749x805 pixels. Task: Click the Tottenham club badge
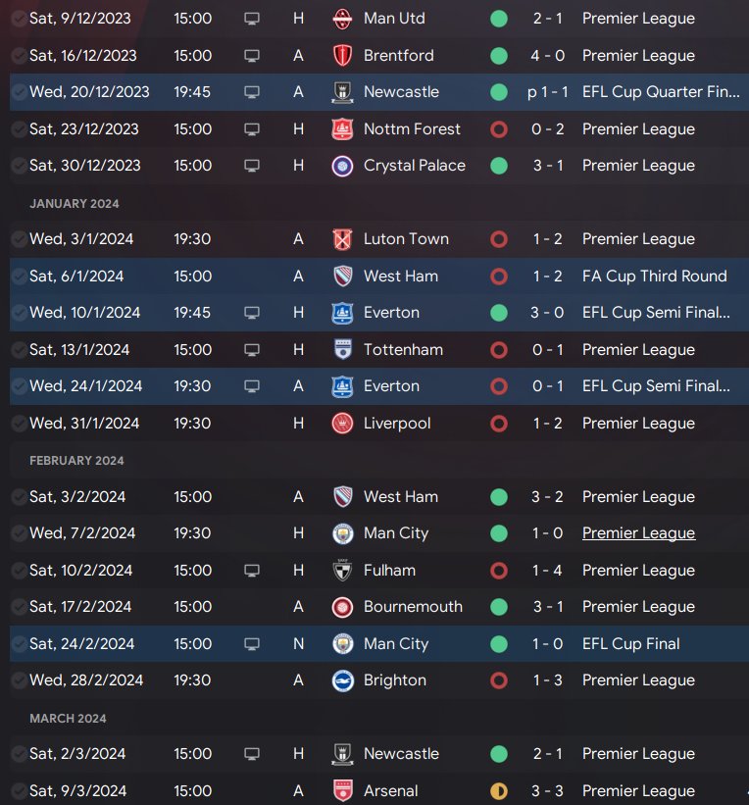pyautogui.click(x=342, y=350)
